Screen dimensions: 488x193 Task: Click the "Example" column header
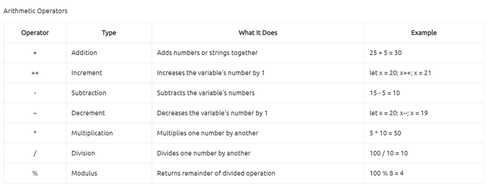[424, 33]
